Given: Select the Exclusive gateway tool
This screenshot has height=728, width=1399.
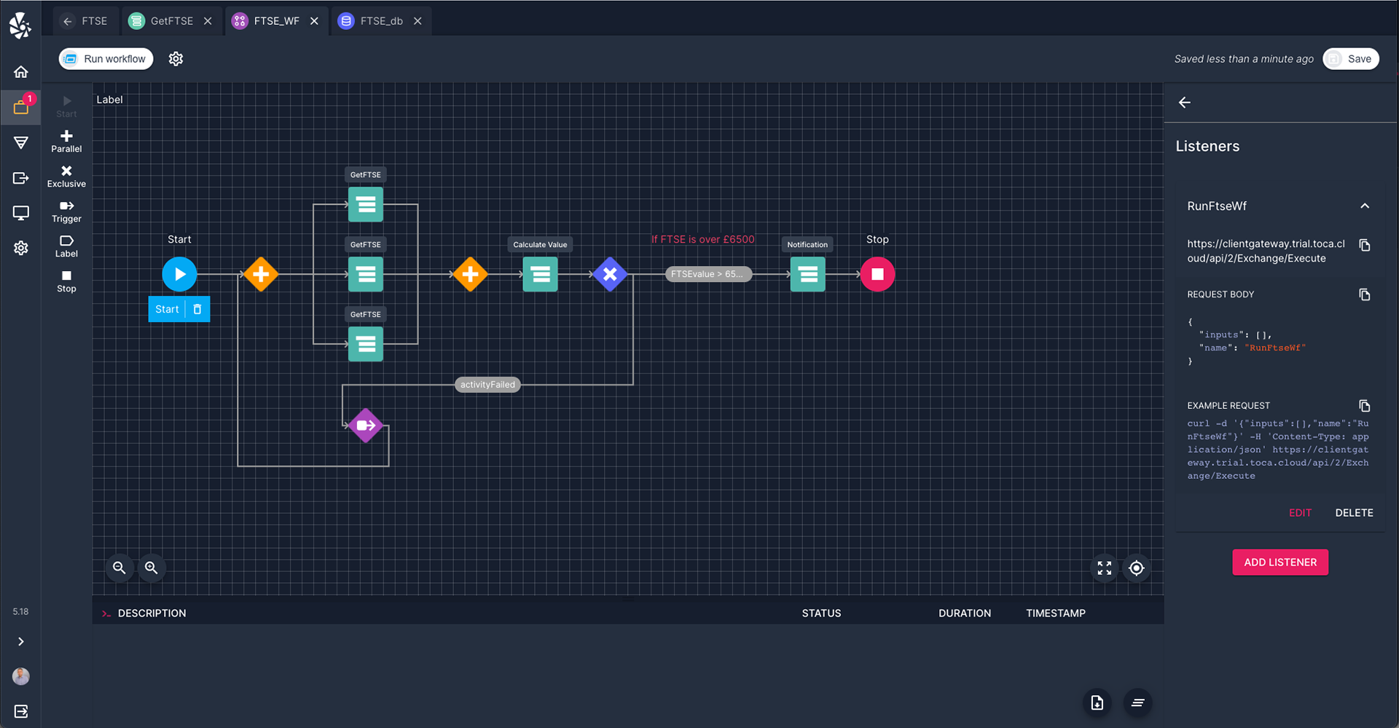Looking at the screenshot, I should coord(66,177).
